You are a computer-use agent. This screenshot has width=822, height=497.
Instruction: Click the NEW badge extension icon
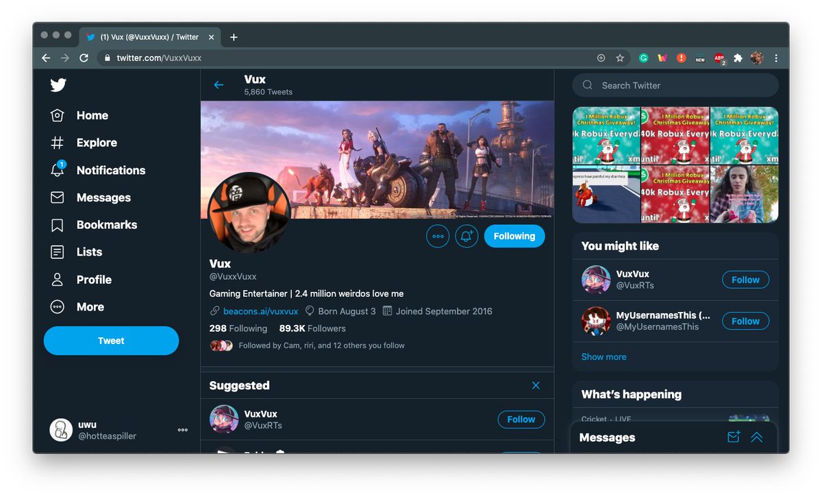700,58
